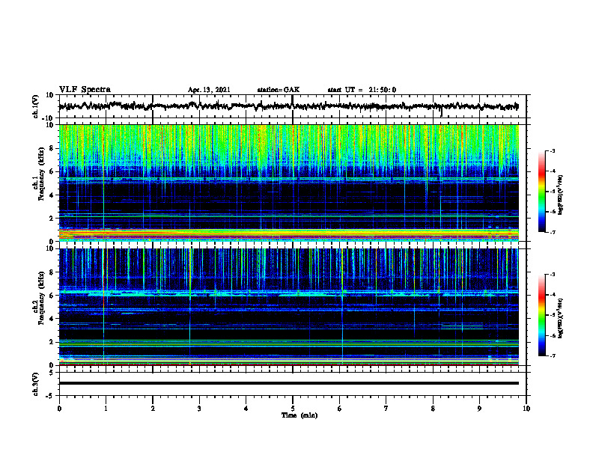Image resolution: width=593 pixels, height=458 pixels.
Task: Click the "-7" label on ch.2 color bar
Action: (x=553, y=355)
